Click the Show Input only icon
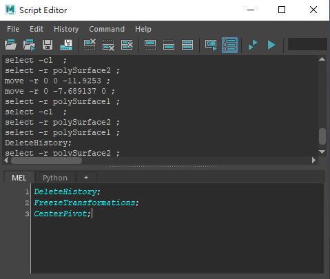This screenshot has height=279, width=330. coord(169,45)
